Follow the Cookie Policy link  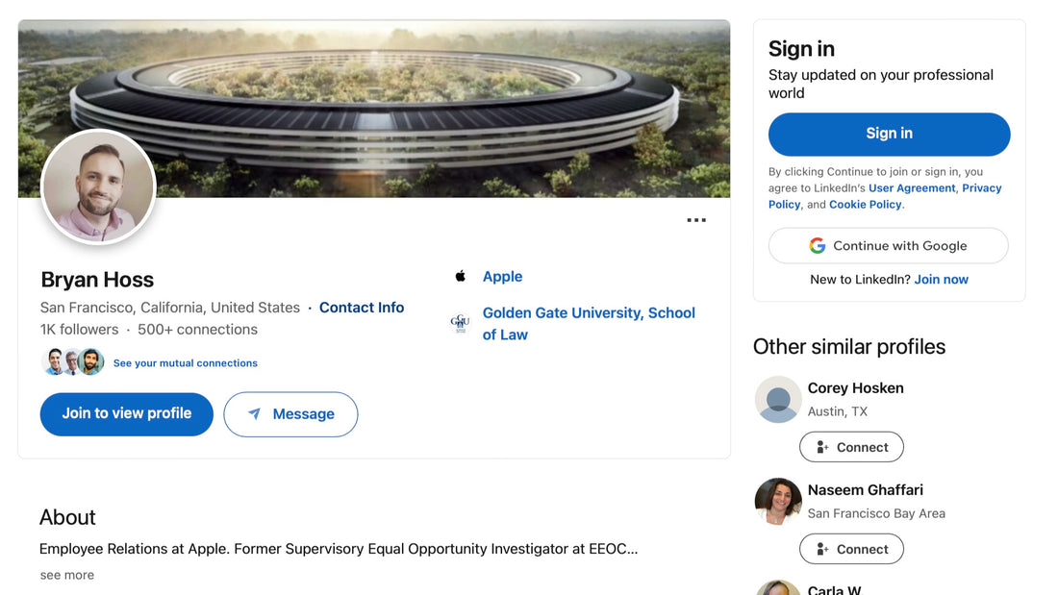click(866, 205)
